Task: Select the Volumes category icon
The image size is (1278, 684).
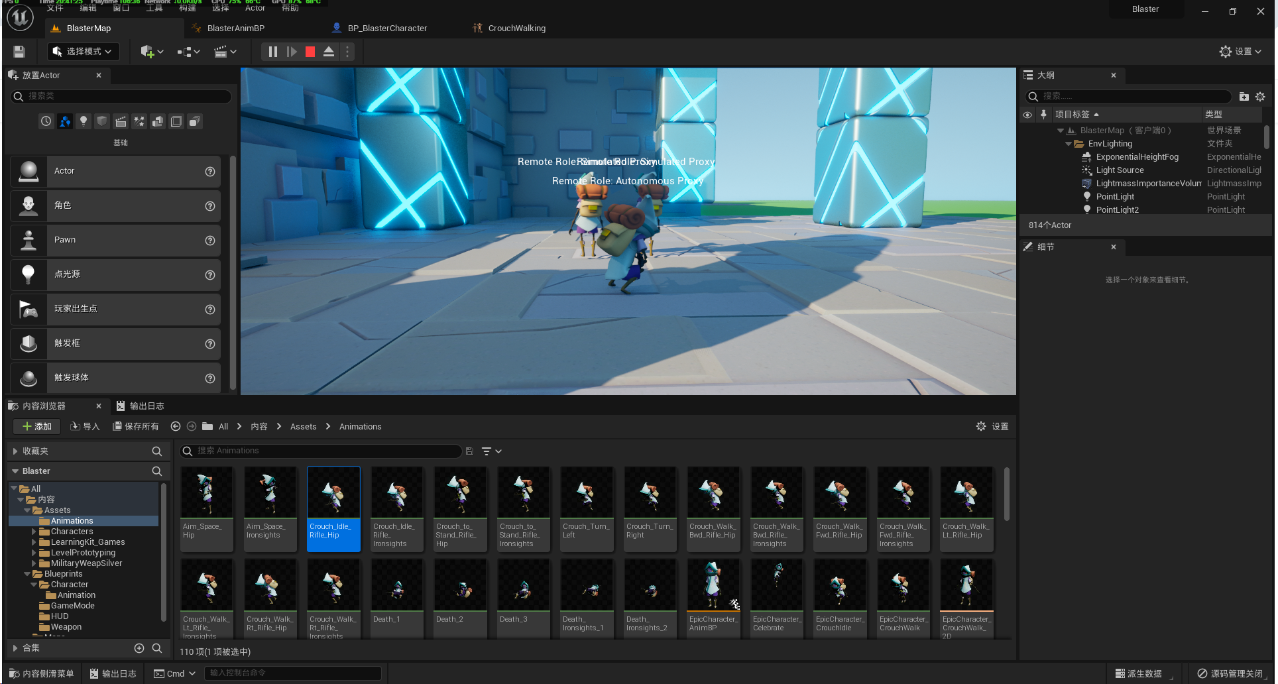Action: pyautogui.click(x=176, y=121)
